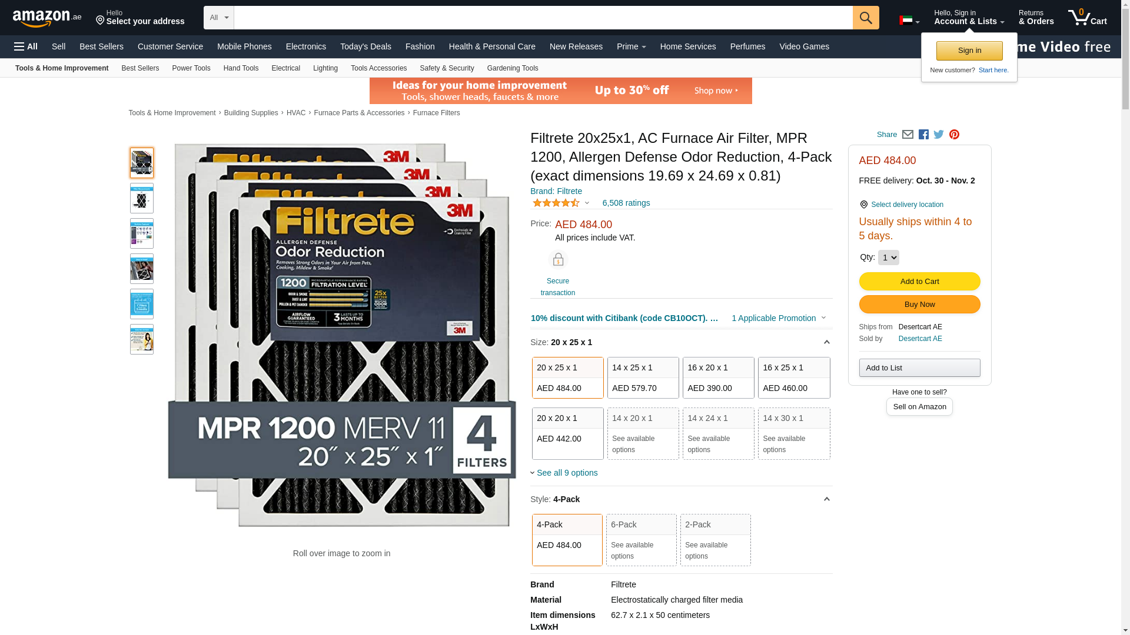Share product on Twitter icon
The height and width of the screenshot is (635, 1130).
coord(939,135)
